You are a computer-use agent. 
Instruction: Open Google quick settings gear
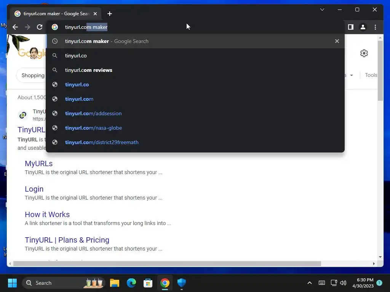[364, 53]
